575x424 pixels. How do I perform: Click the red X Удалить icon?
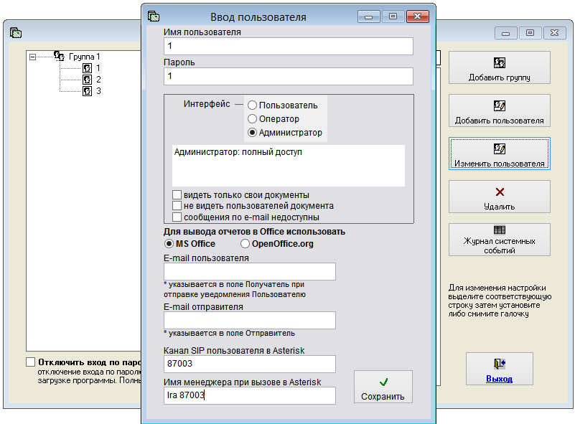coord(500,192)
